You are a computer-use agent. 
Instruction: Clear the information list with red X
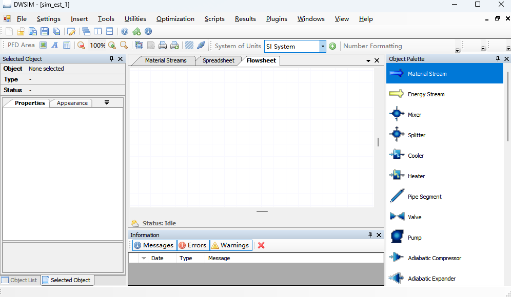261,245
